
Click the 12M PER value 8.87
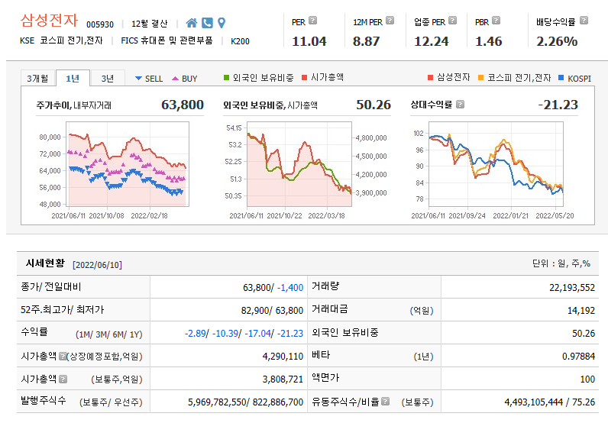(x=366, y=41)
